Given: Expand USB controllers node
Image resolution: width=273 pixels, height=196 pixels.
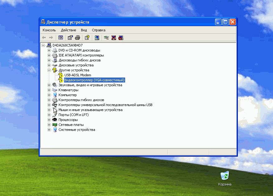Looking at the screenshot, I should tap(49, 105).
